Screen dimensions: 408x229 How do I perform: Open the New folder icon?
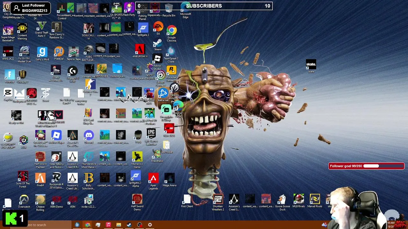pyautogui.click(x=166, y=147)
